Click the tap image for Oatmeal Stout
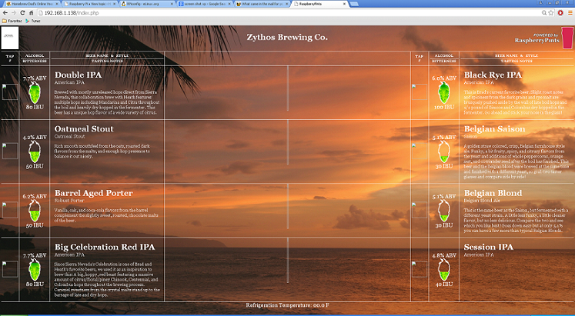This screenshot has width=575, height=316. [x=10, y=151]
